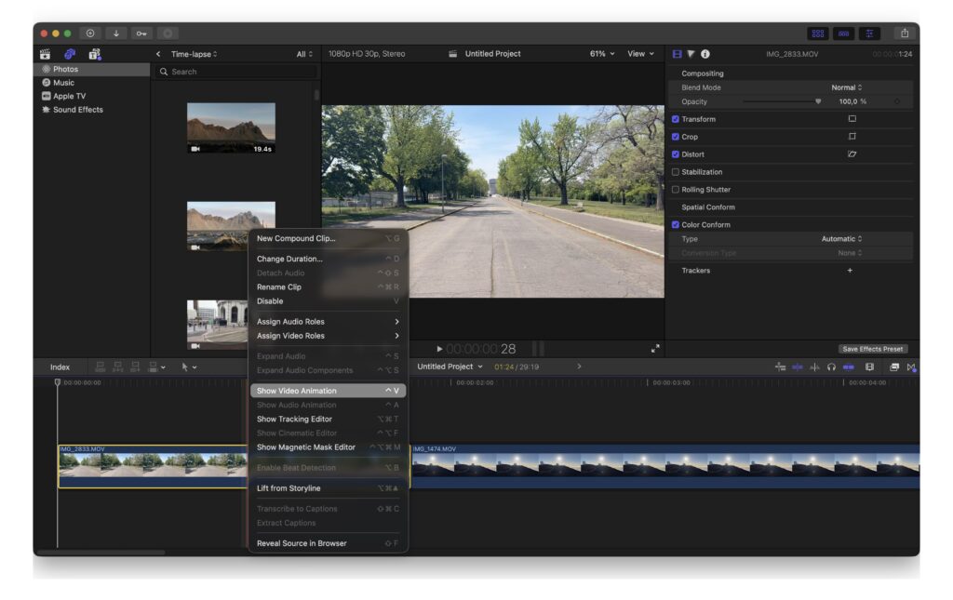Click the Transform on-screen control icon

852,119
